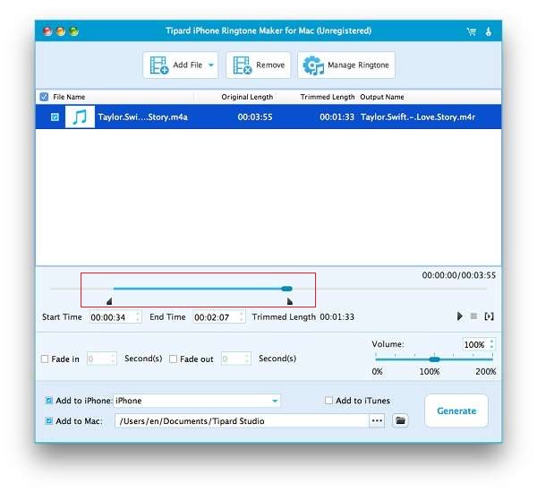Viewport: 537px width, 493px height.
Task: Click the trim end marker
Action: click(x=290, y=301)
